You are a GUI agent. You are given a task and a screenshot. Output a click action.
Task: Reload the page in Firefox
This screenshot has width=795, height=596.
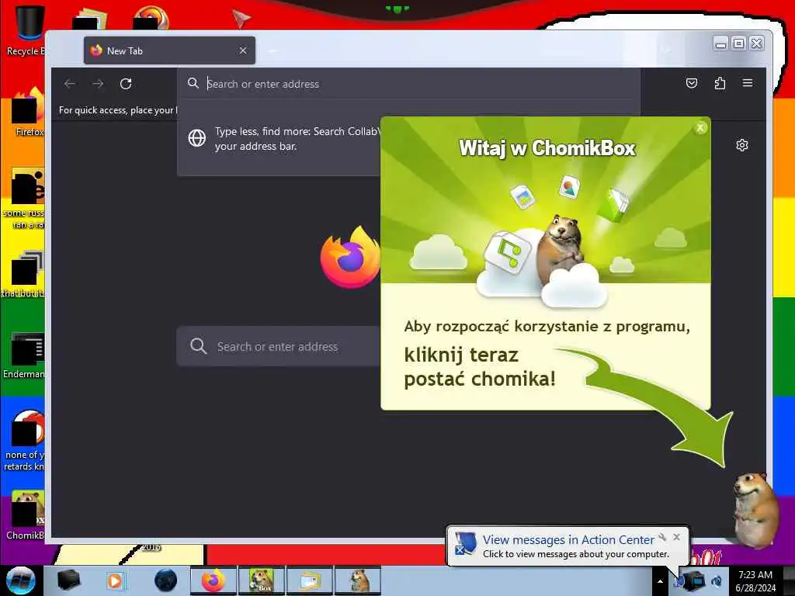pos(126,84)
